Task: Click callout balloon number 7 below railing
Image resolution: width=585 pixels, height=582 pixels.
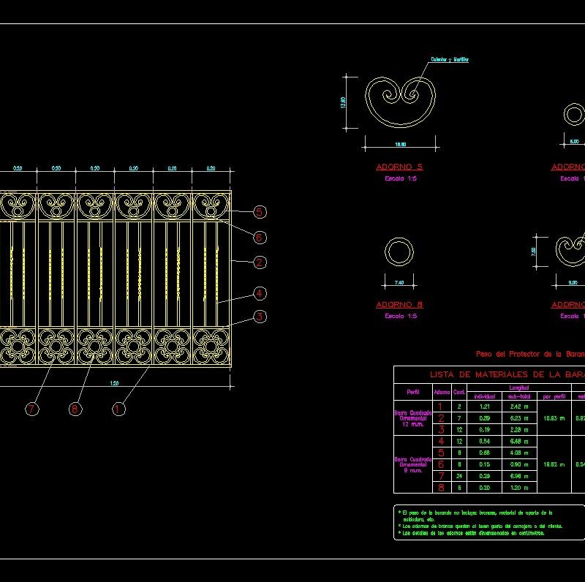Action: point(31,409)
